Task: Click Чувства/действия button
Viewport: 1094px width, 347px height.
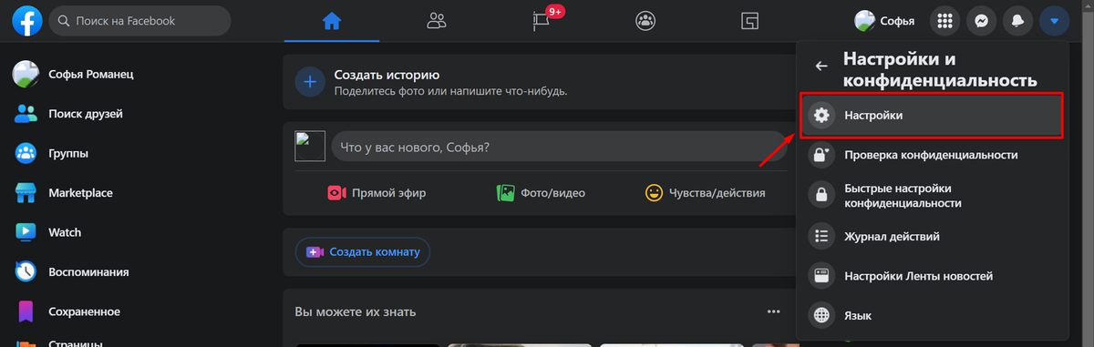Action: [x=705, y=193]
